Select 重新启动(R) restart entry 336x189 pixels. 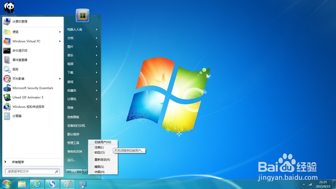103,160
